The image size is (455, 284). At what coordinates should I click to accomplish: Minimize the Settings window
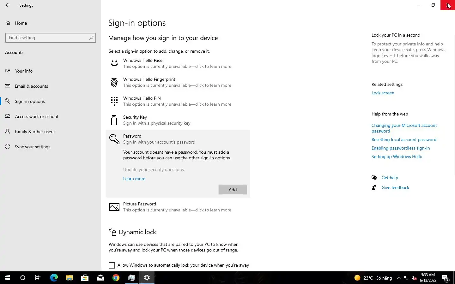pyautogui.click(x=419, y=5)
